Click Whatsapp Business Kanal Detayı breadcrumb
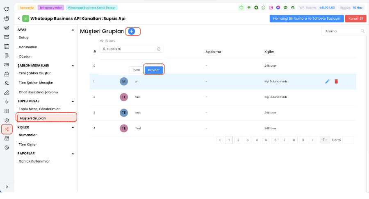The image size is (369, 199). click(91, 7)
